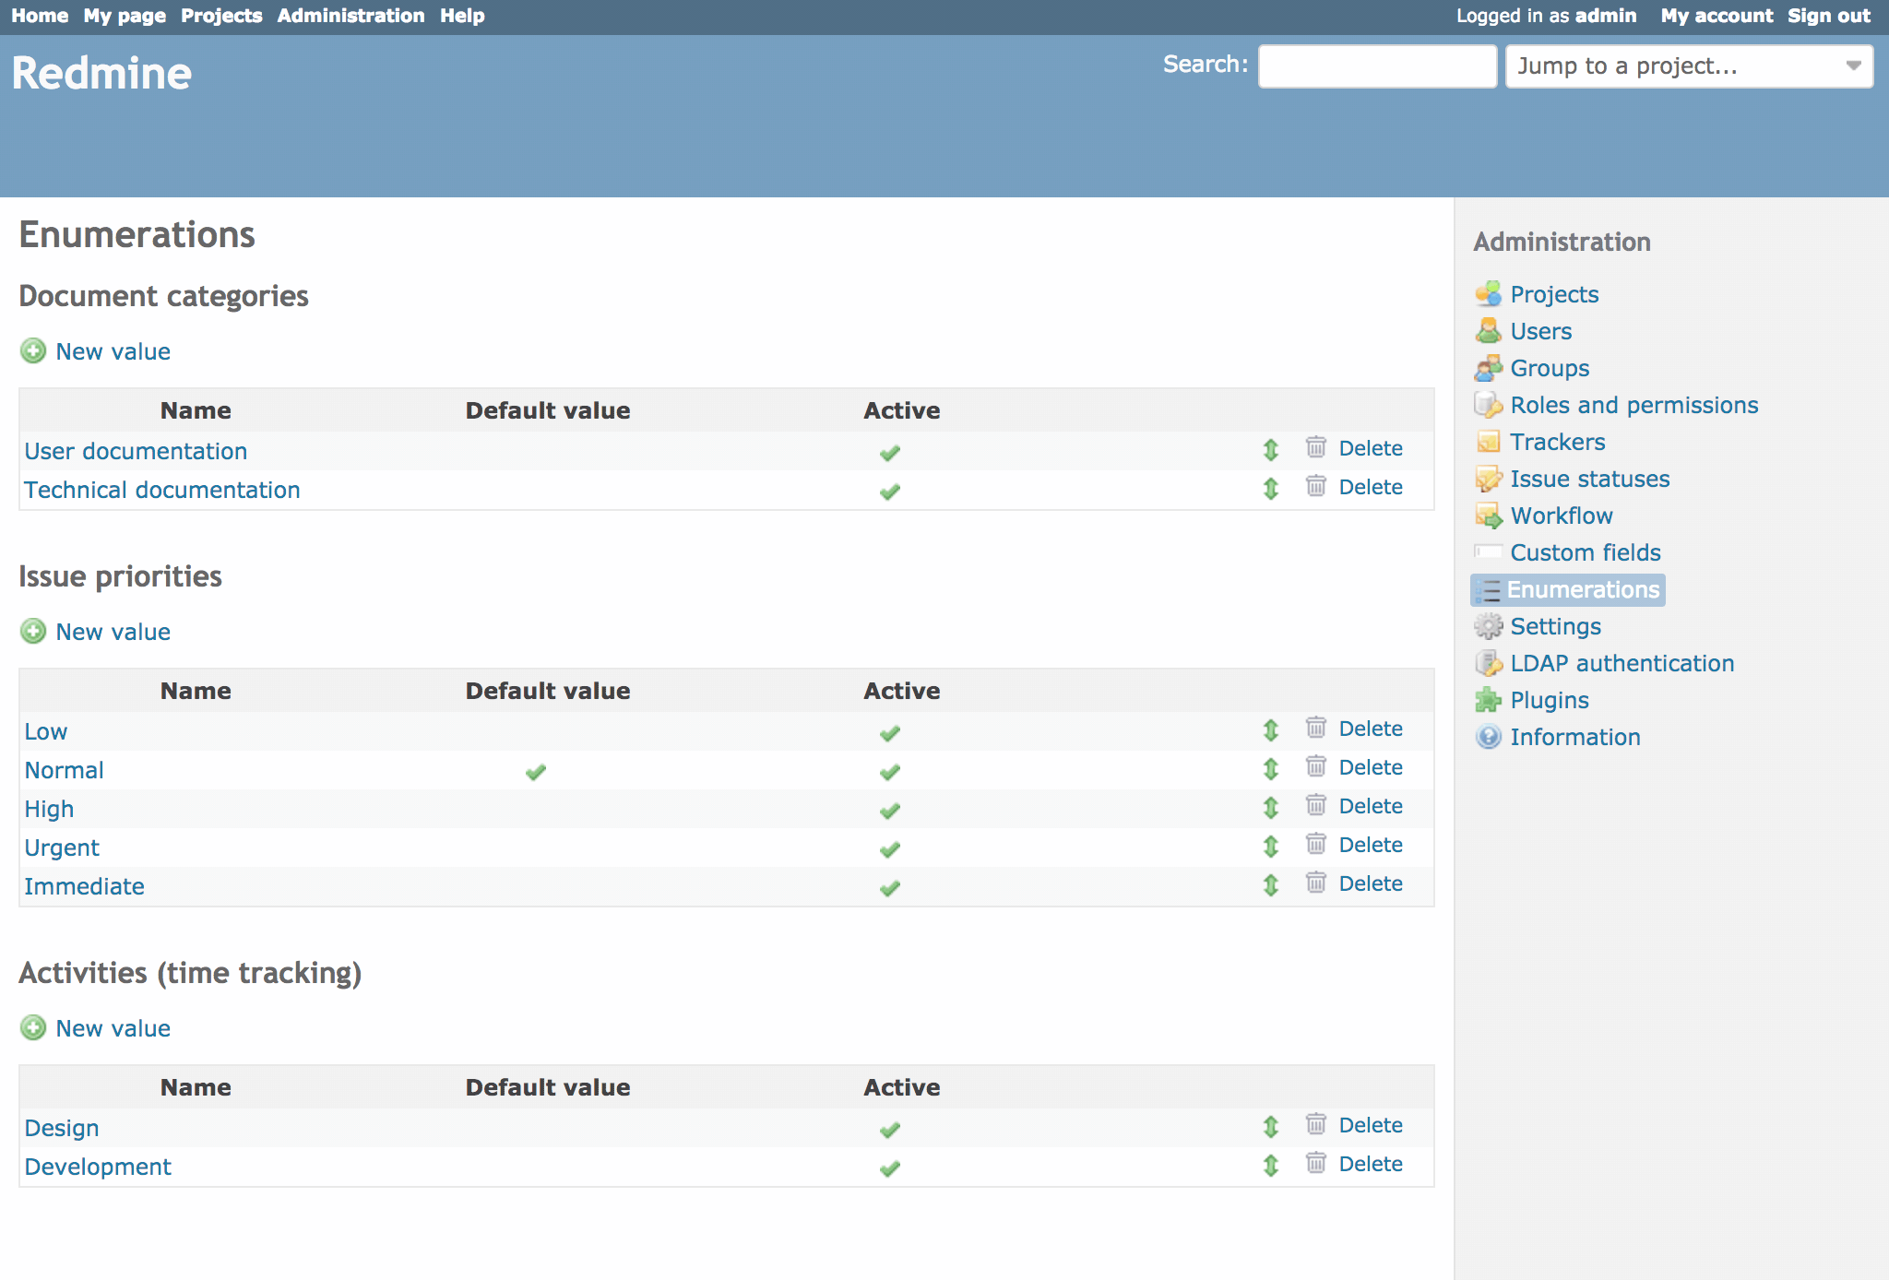
Task: Click the Plugins puzzle icon
Action: [1488, 700]
